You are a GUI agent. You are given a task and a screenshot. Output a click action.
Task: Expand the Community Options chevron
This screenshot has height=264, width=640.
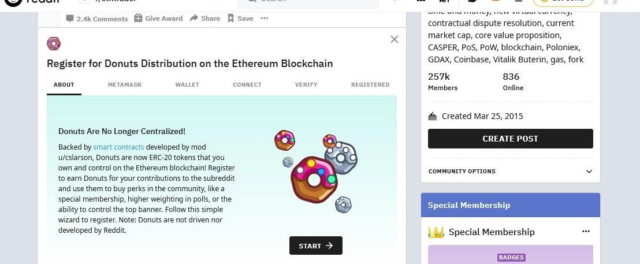pyautogui.click(x=589, y=172)
